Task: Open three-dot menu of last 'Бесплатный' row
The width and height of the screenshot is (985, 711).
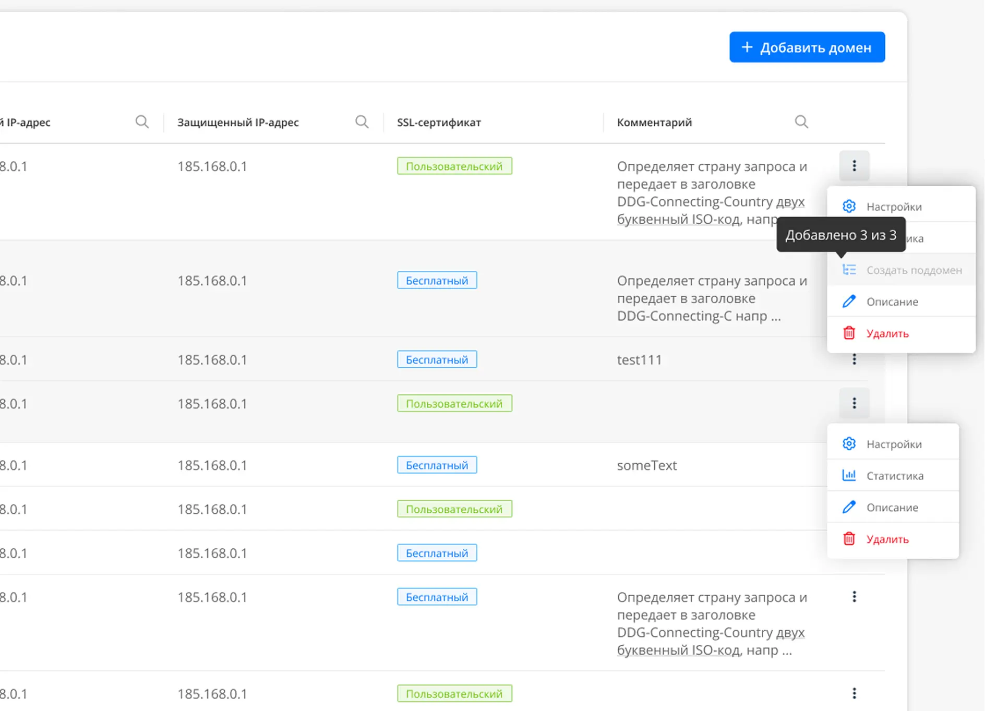Action: [x=854, y=597]
